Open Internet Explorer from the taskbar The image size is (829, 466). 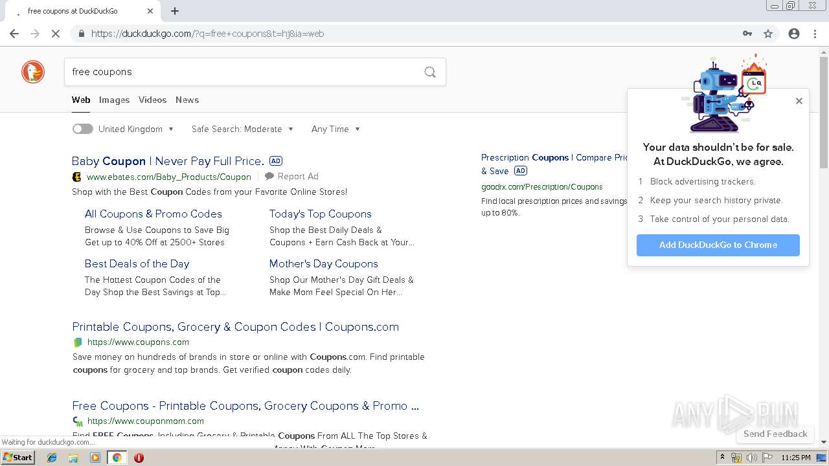pos(52,458)
